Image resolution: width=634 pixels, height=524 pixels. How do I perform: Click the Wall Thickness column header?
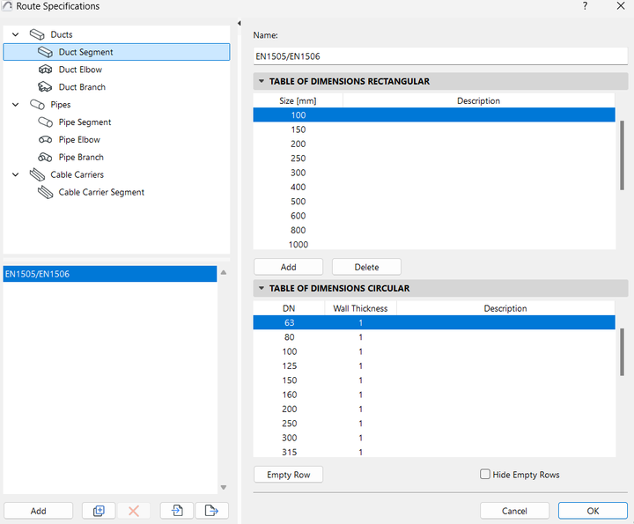360,308
